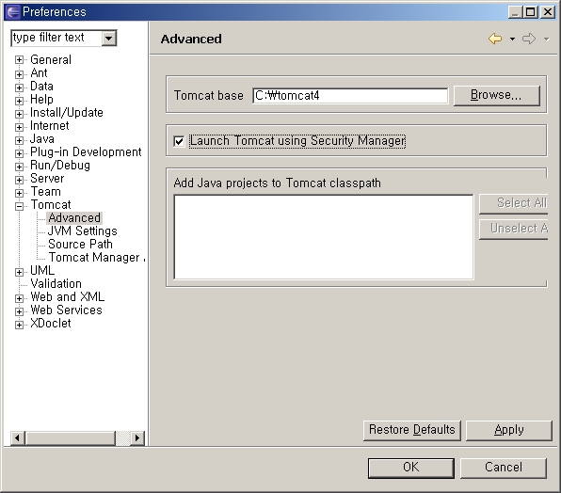Screen dimensions: 561x493
Task: Expand the General tree node
Action: [x=20, y=60]
